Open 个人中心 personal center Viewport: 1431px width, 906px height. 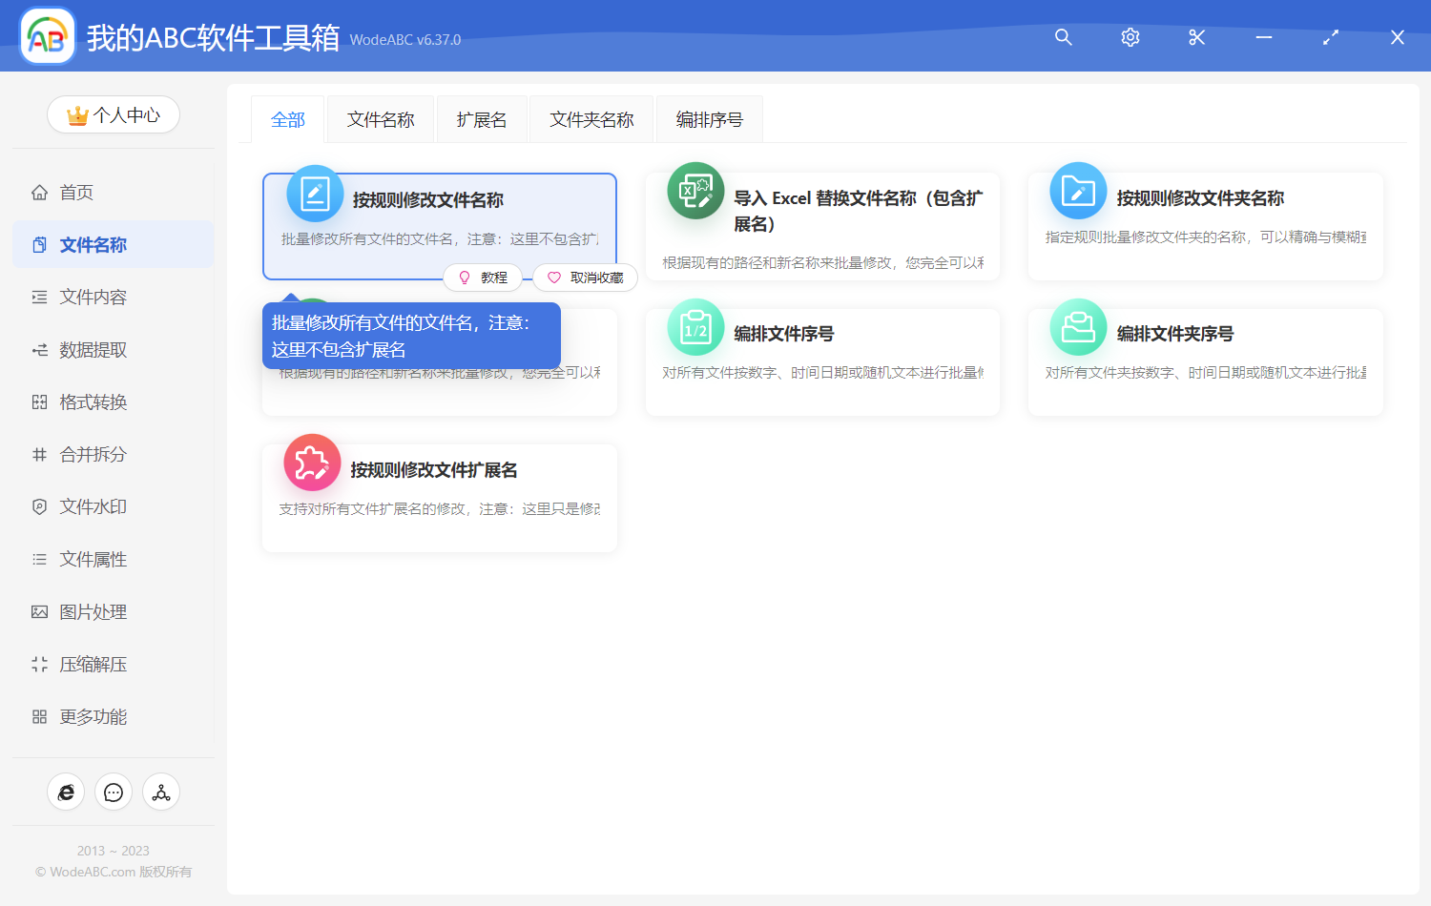(x=114, y=115)
